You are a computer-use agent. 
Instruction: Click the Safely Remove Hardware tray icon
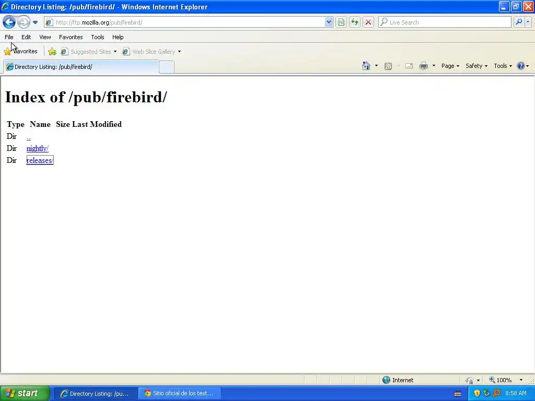(x=486, y=394)
